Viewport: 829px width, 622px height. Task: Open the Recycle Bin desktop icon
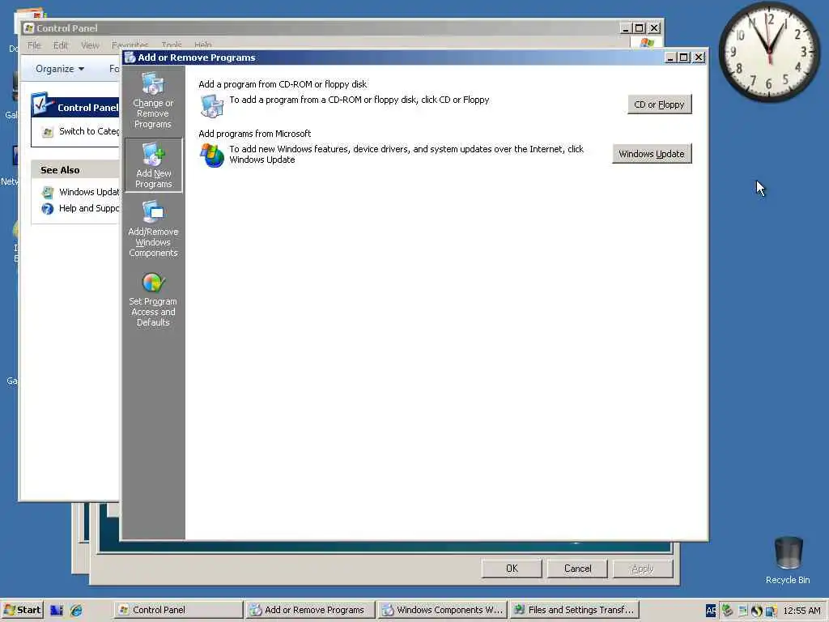pyautogui.click(x=788, y=560)
